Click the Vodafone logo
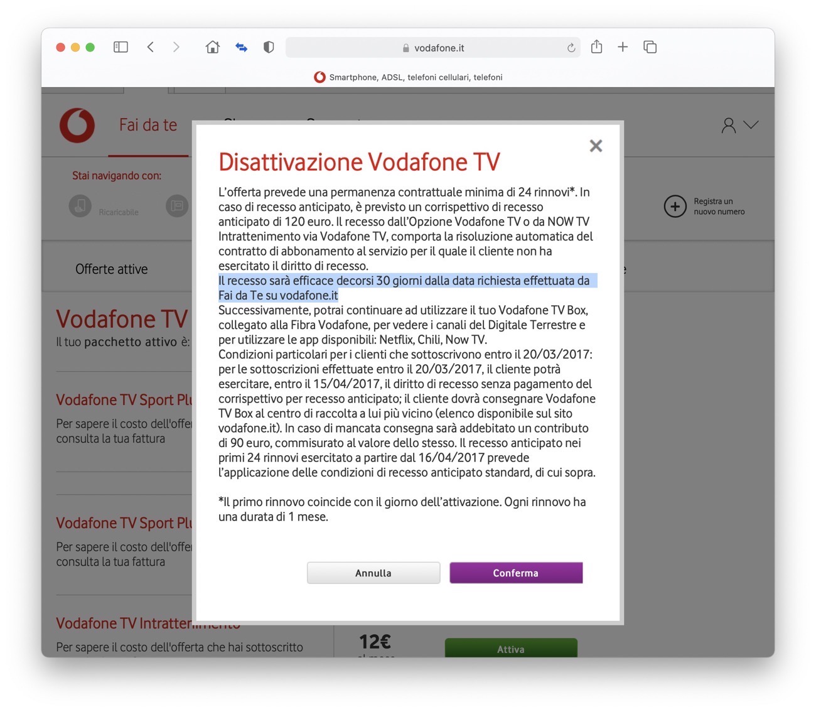This screenshot has width=816, height=712. (x=77, y=125)
